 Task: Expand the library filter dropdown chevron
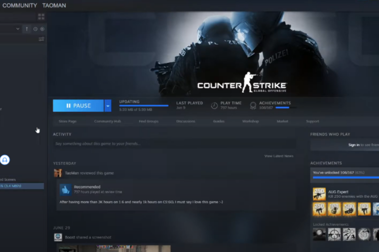pos(18,29)
